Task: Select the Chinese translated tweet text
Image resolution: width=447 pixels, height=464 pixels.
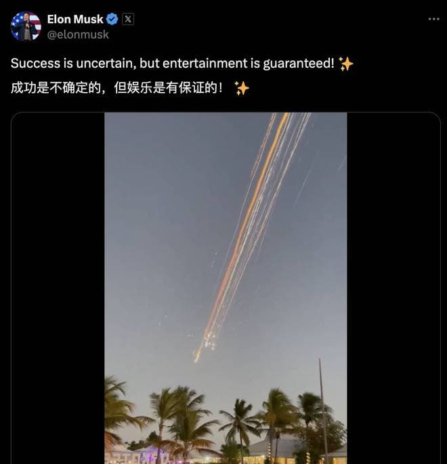Action: (130, 88)
